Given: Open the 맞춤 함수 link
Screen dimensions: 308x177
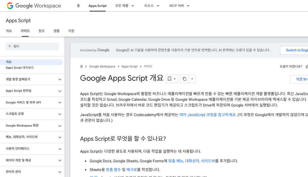Looking at the screenshot, I should coord(113,169).
